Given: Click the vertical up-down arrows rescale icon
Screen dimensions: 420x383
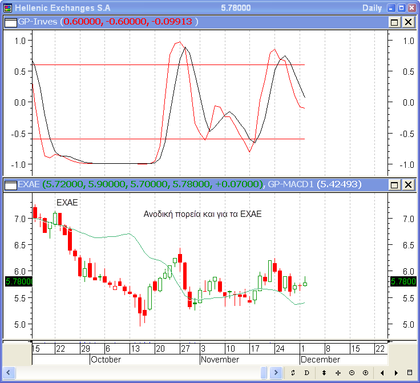Looking at the screenshot, I should pyautogui.click(x=324, y=373).
